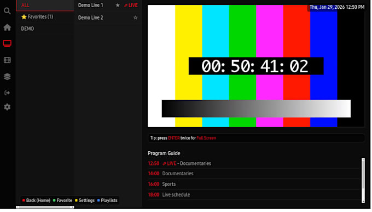Viewport: 372px width, 212px height.
Task: Click the Full Screen tip text
Action: click(206, 138)
